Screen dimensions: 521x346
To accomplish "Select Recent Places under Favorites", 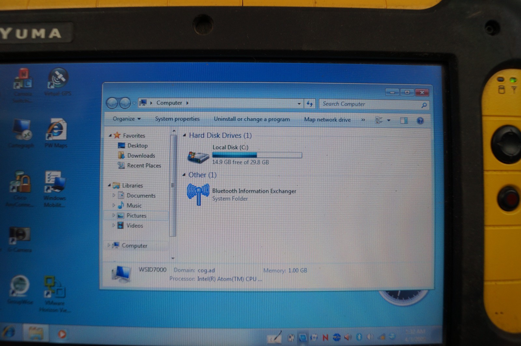I will coord(139,165).
